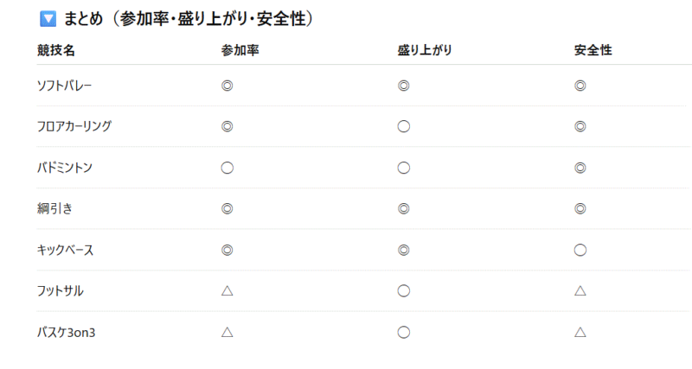
Task: Click the 綱引き row label
Action: pyautogui.click(x=54, y=208)
